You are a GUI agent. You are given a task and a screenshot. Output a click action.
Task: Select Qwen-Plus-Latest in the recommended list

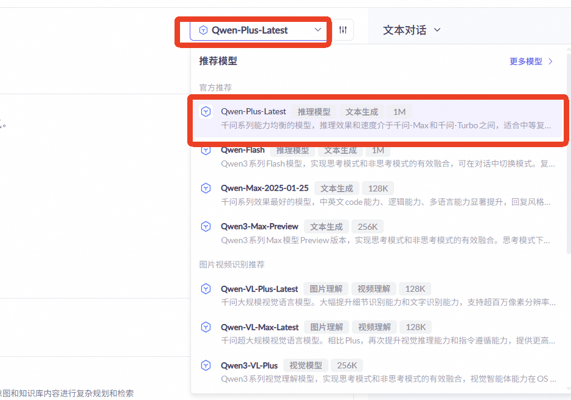tap(378, 118)
